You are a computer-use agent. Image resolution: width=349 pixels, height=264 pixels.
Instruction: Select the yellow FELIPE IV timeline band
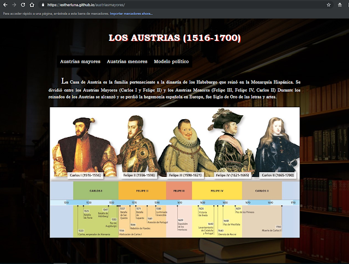[x=217, y=191]
